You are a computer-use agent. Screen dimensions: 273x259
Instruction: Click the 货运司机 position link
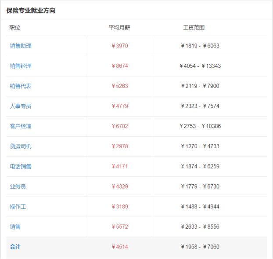click(x=21, y=146)
